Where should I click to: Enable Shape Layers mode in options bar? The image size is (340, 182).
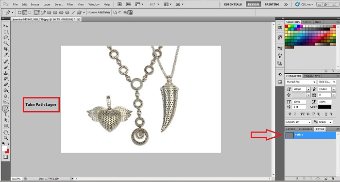[x=20, y=13]
